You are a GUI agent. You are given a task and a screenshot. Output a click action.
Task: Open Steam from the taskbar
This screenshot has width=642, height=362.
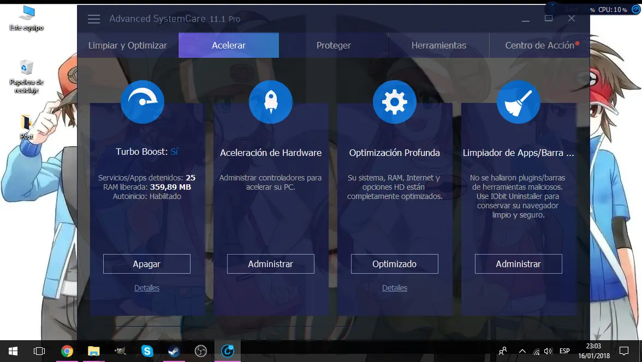click(x=174, y=351)
